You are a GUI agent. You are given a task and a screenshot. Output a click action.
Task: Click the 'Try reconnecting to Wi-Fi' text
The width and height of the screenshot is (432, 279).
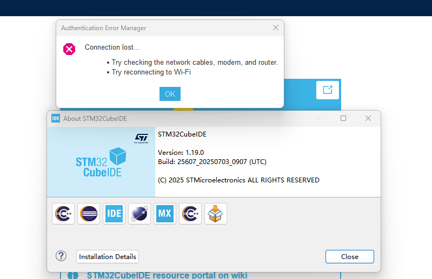pos(151,72)
